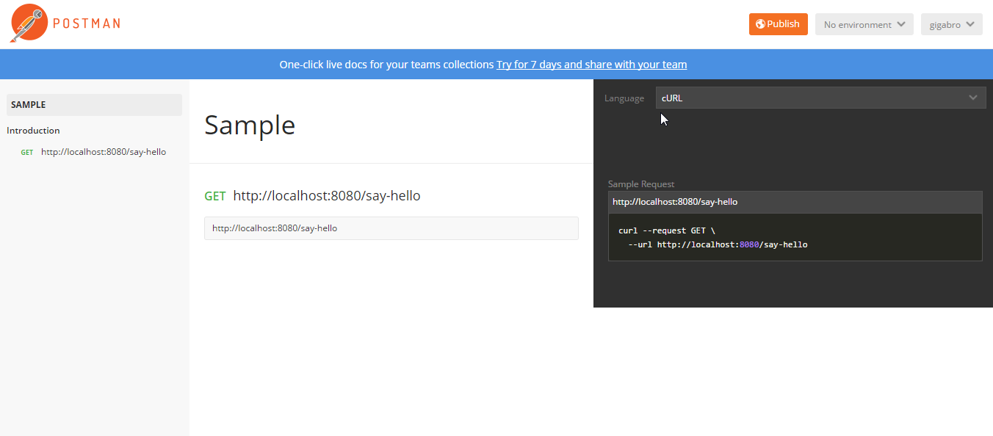Image resolution: width=993 pixels, height=436 pixels.
Task: Click the request URL box under the heading
Action: pyautogui.click(x=391, y=228)
